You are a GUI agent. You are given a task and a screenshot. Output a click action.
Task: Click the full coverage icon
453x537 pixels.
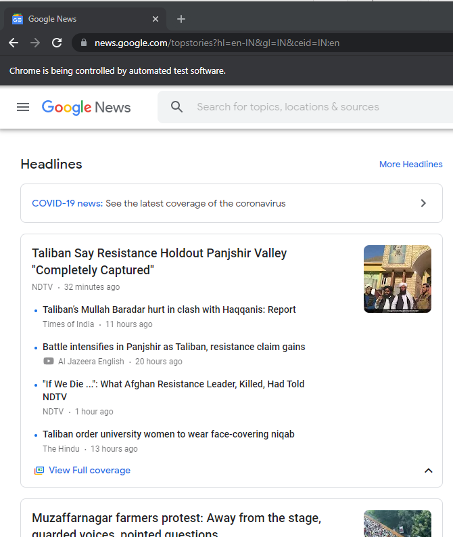pos(39,470)
